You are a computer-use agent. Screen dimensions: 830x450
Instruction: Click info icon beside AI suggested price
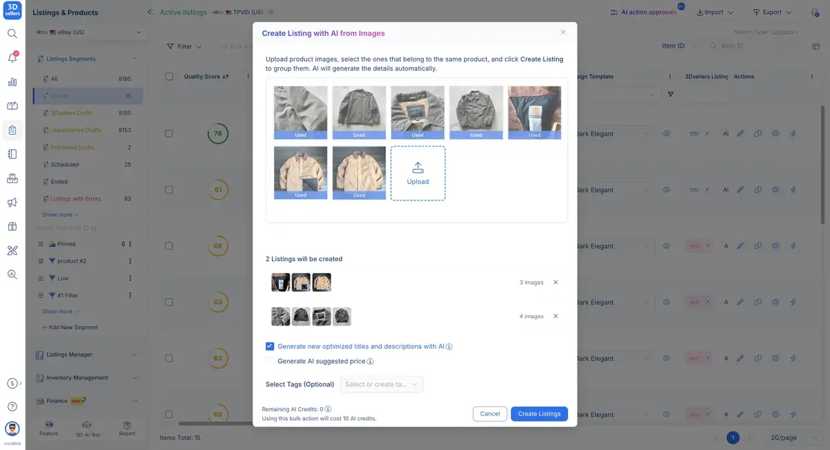coord(370,362)
